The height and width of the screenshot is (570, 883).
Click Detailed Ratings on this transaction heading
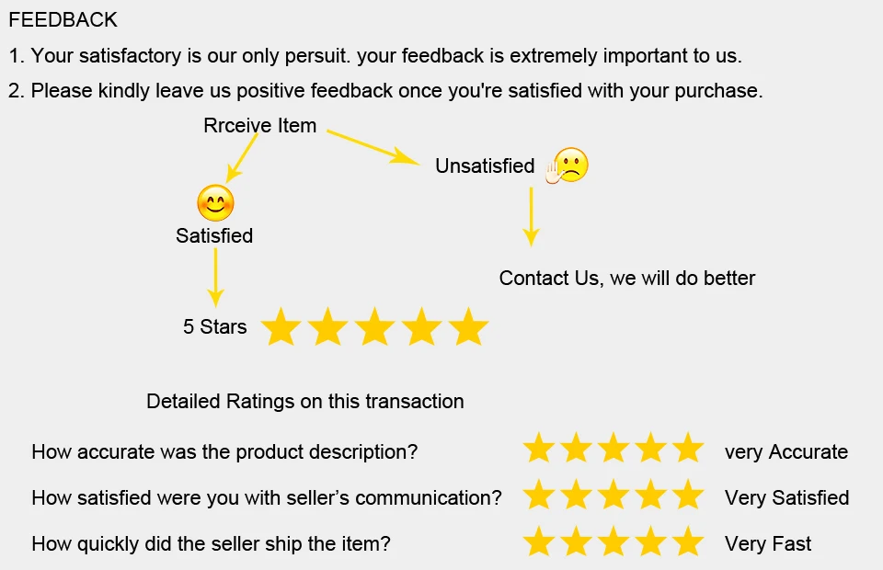coord(304,401)
